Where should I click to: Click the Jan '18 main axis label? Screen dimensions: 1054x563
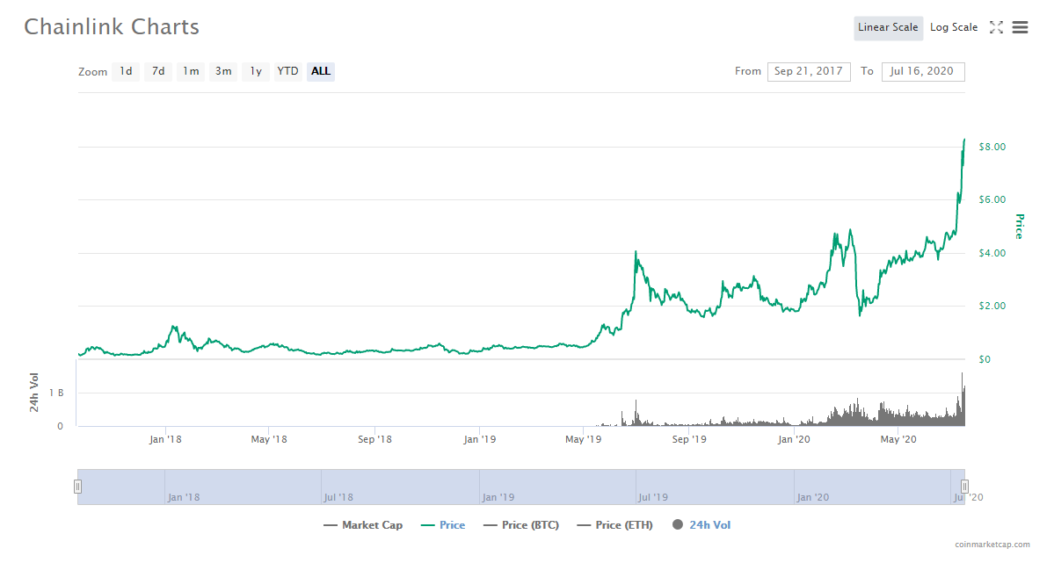(165, 439)
